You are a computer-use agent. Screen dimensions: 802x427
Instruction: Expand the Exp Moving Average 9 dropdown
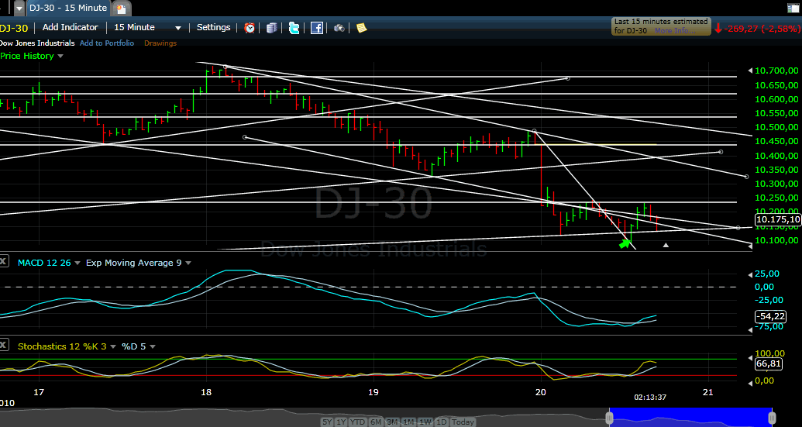188,263
